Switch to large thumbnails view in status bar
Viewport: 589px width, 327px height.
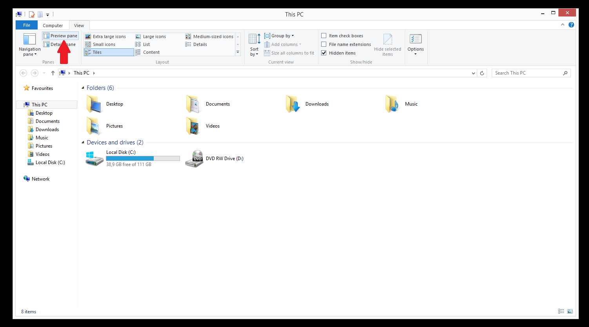point(570,311)
